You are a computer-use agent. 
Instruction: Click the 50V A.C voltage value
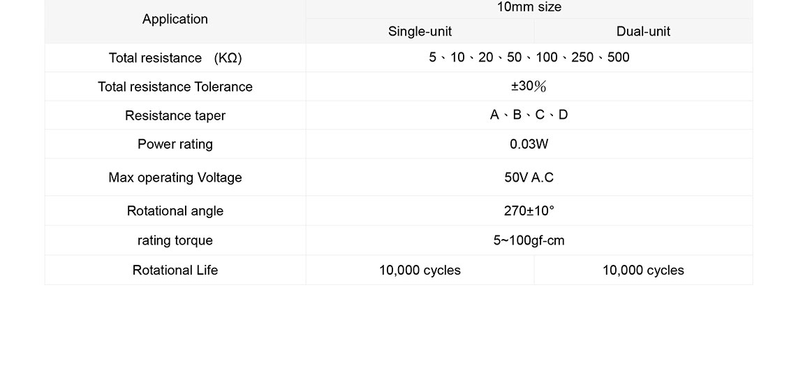[529, 178]
